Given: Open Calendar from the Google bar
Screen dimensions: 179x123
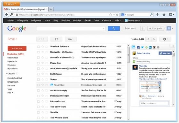Looking at the screenshot, I should point(107,21).
